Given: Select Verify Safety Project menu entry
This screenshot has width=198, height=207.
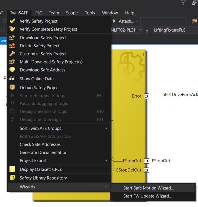Looking at the screenshot, I should 59,21.
